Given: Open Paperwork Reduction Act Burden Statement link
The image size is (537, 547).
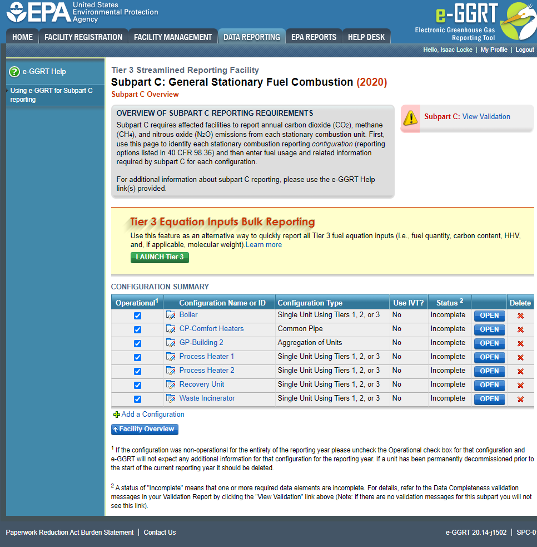Looking at the screenshot, I should pos(69,533).
